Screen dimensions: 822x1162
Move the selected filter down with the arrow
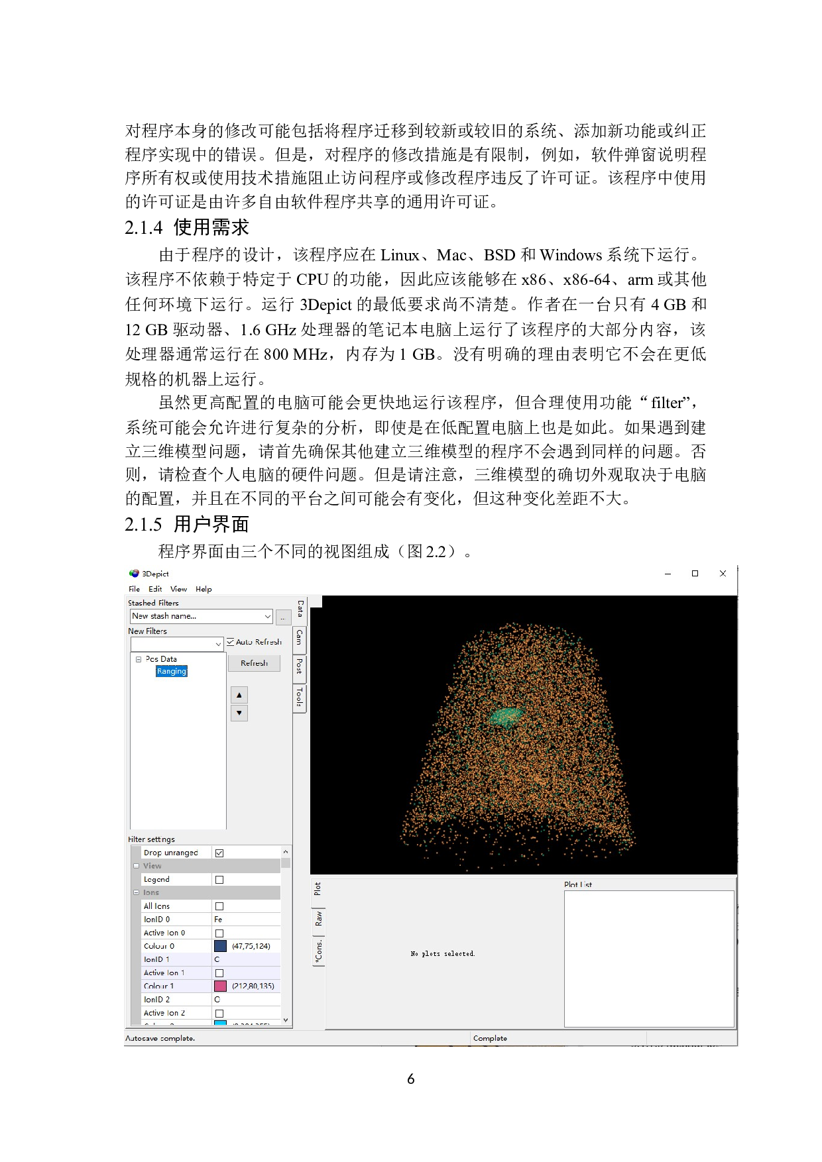(x=239, y=713)
